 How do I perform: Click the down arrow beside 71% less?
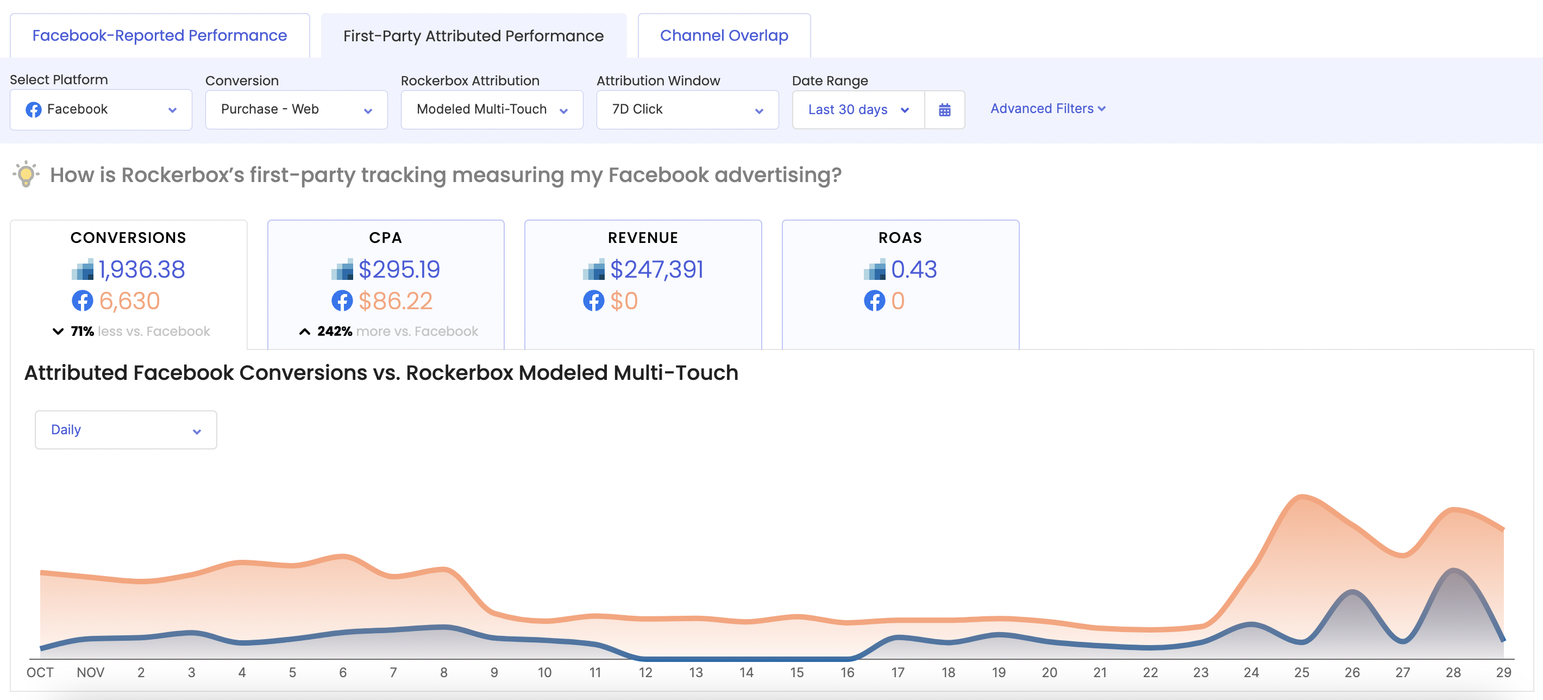tap(58, 332)
